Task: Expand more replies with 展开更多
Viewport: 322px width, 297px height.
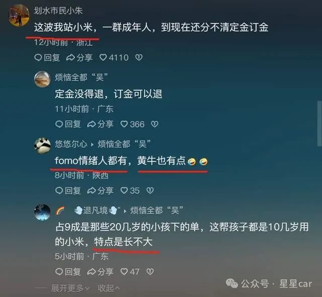Action: coord(70,288)
